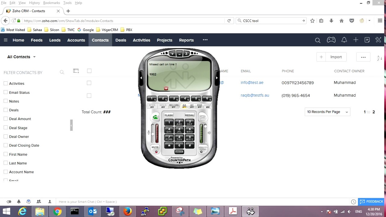386x217 pixels.
Task: Open the hamburger sidebar icon beside Home
Action: tap(5, 40)
